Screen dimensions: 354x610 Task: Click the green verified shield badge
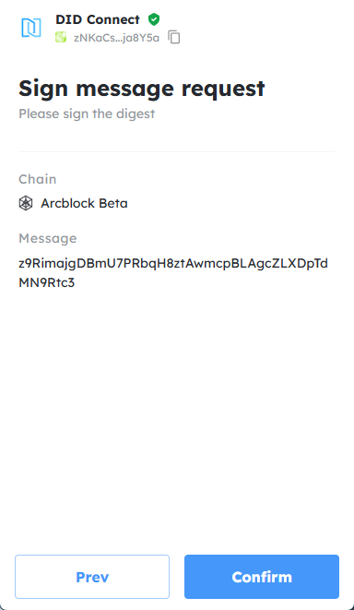pos(154,19)
